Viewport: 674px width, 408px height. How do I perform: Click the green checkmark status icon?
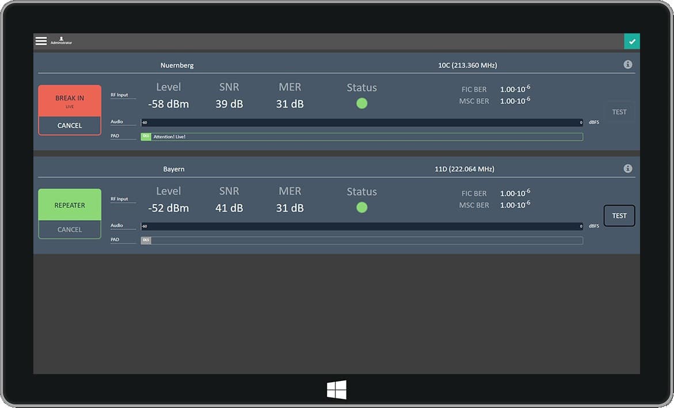tap(632, 41)
